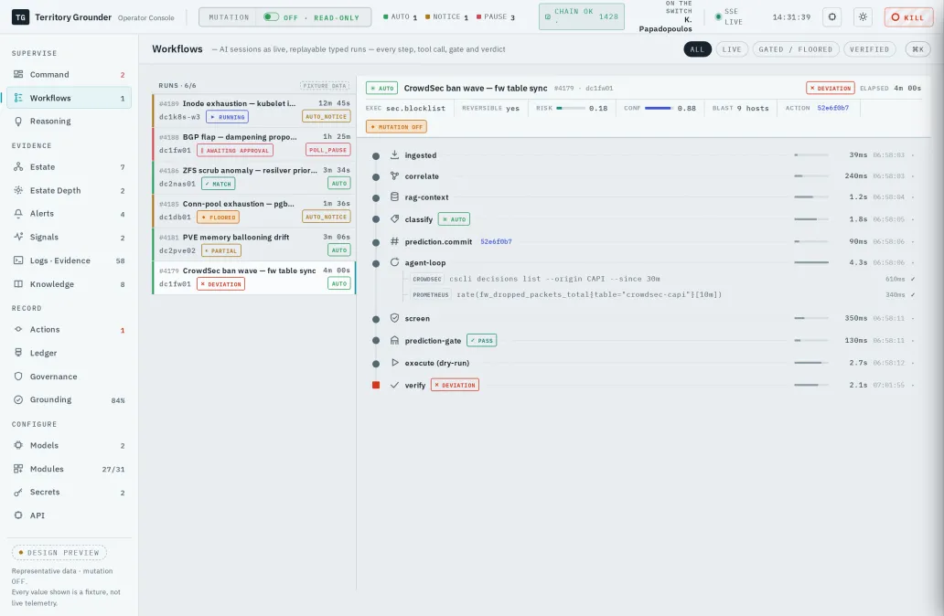Open run #4186 ZFS scrub anomaly

[254, 177]
